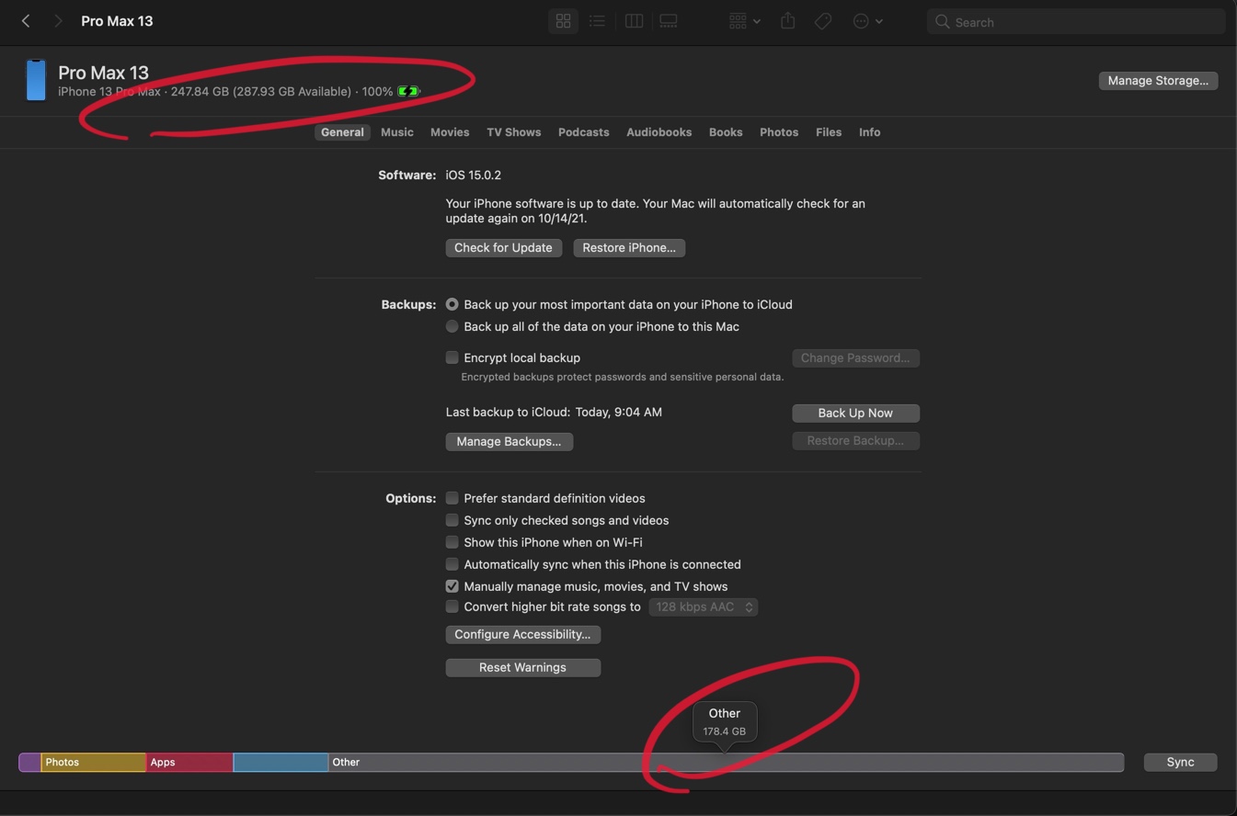The height and width of the screenshot is (816, 1237).
Task: Click the blue storage bar segment
Action: tap(281, 763)
